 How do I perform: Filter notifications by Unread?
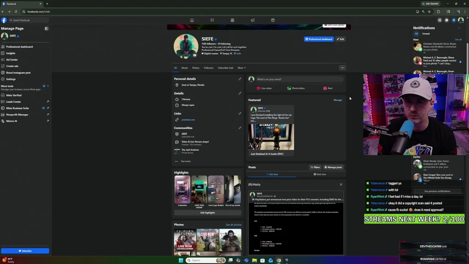tap(426, 34)
